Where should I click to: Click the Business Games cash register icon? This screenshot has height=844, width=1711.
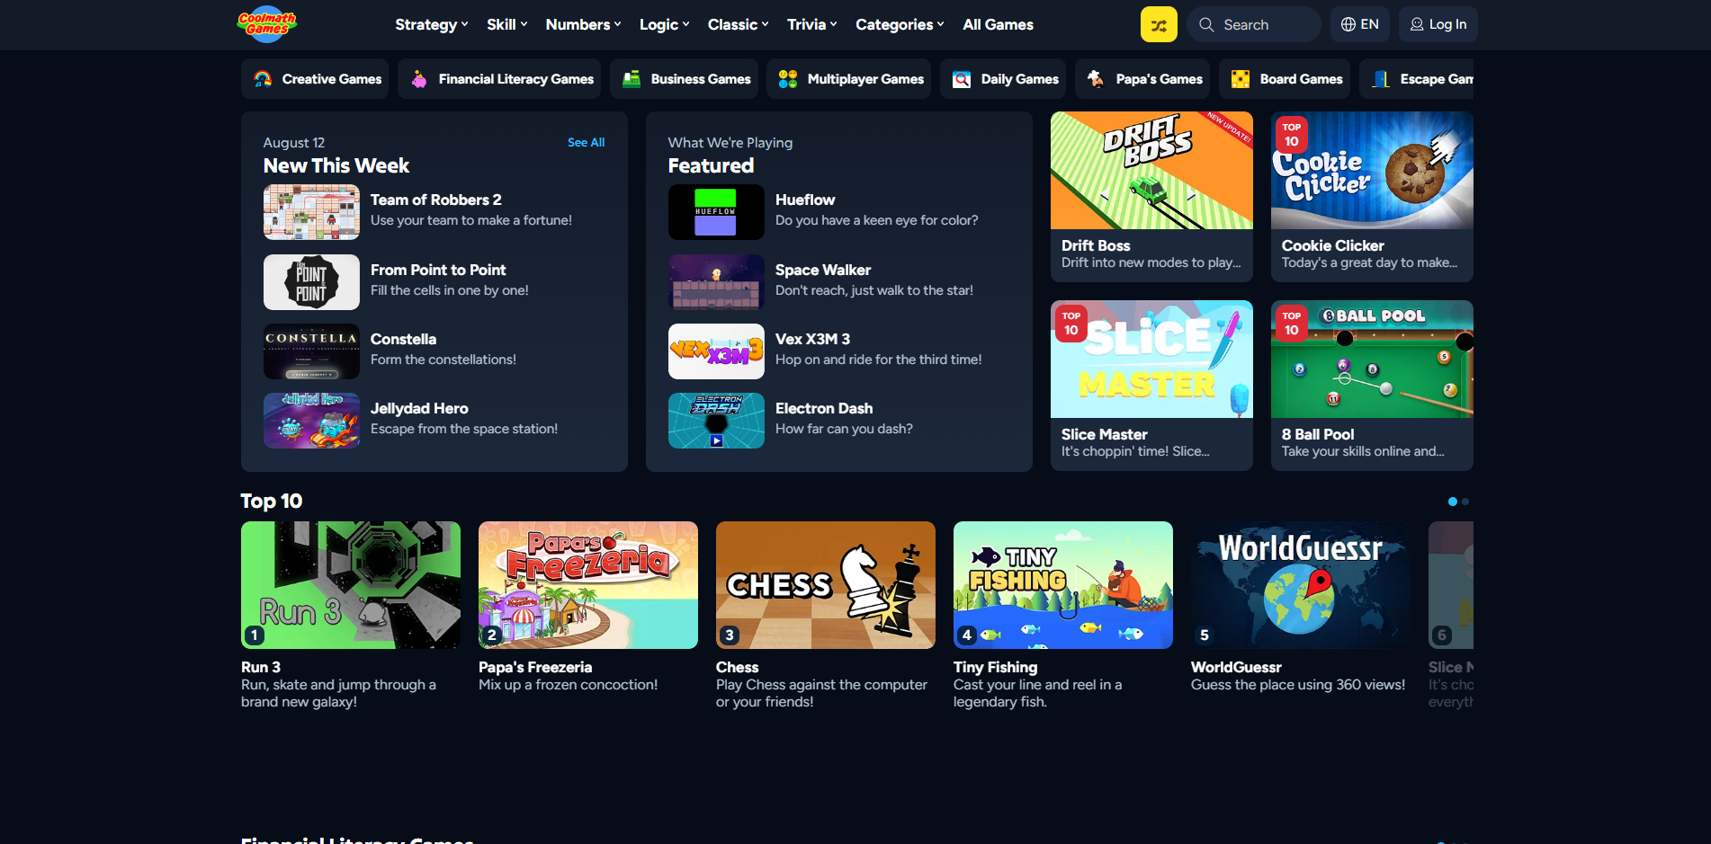click(632, 79)
